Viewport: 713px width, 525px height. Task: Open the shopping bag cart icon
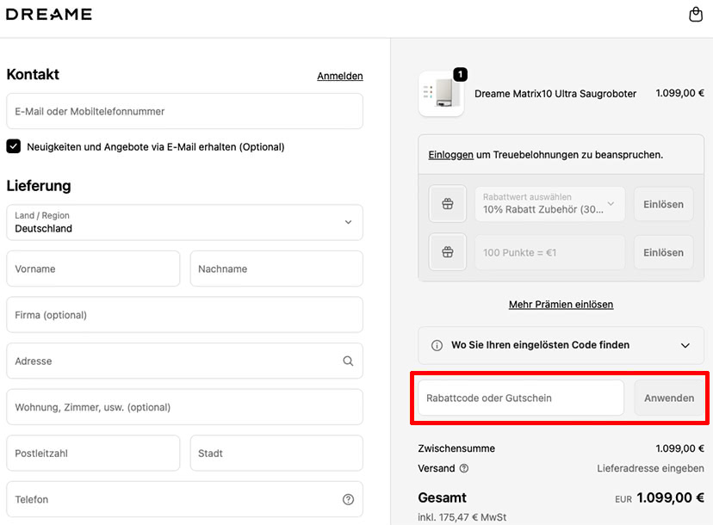[x=696, y=15]
